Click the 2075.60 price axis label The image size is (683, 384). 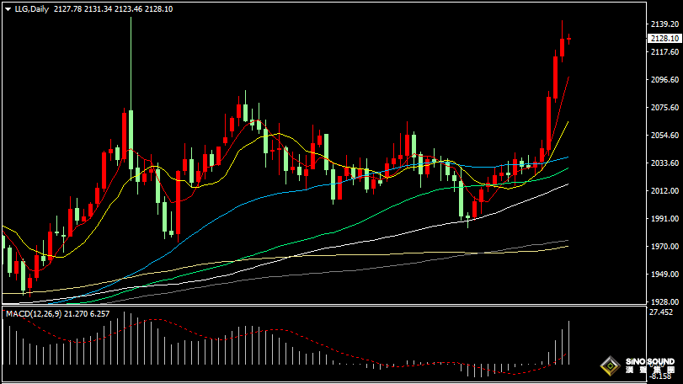coord(664,108)
